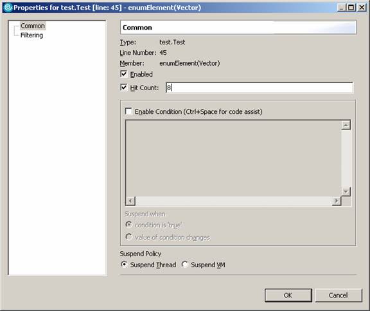The image size is (370, 311).
Task: Select Common in the properties tree
Action: [x=33, y=26]
